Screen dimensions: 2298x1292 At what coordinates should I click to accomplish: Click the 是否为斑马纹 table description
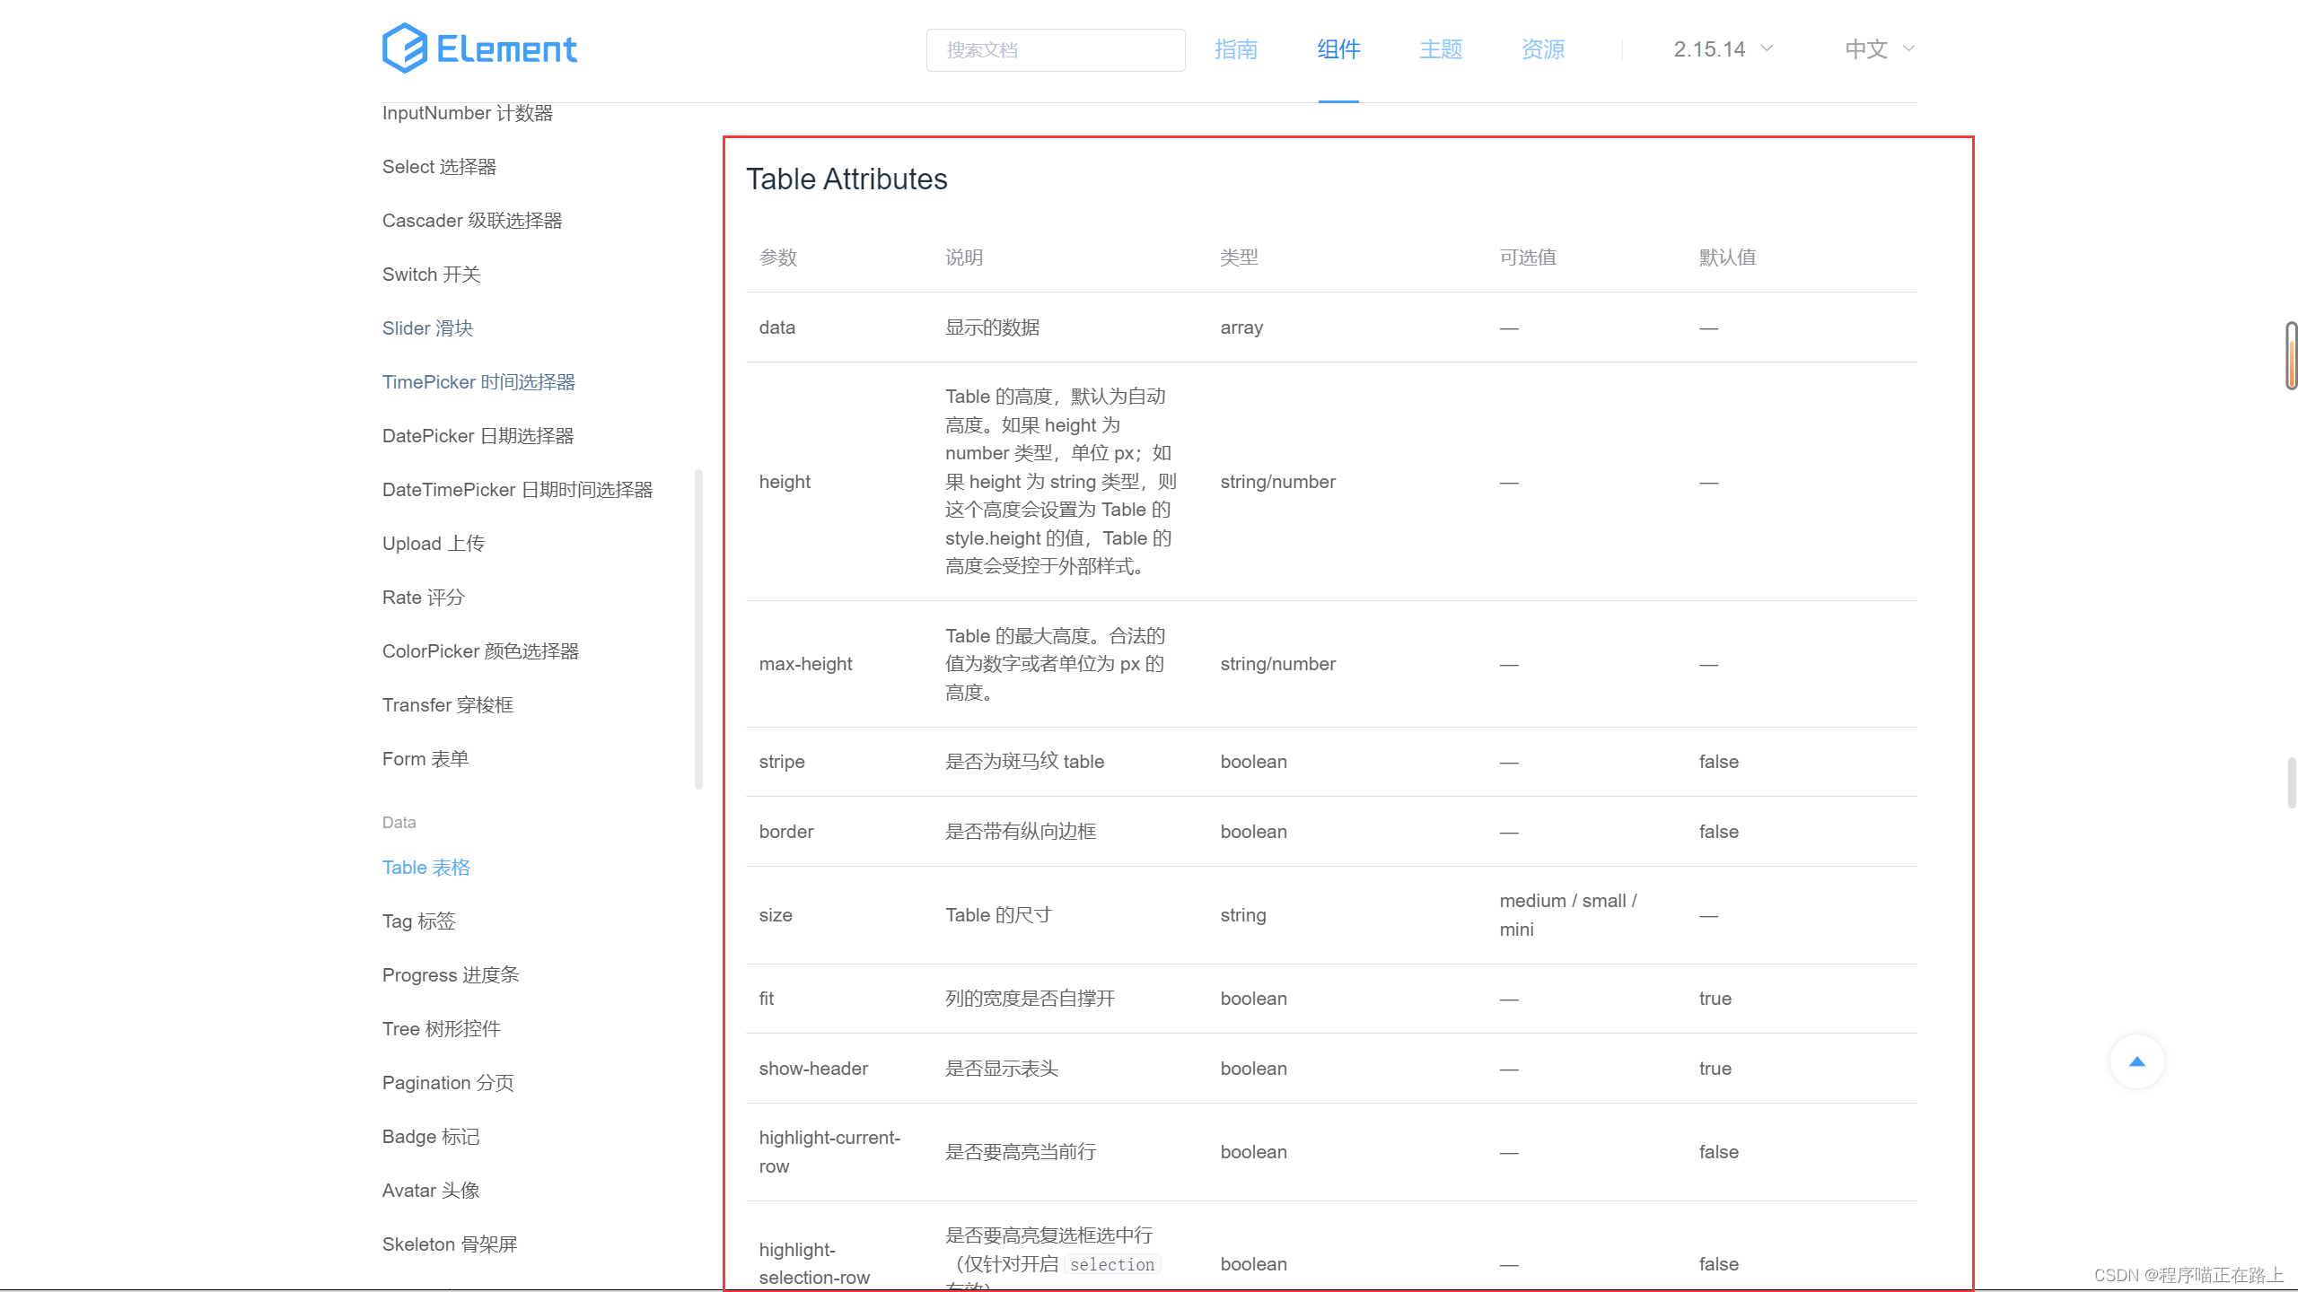tap(1024, 762)
